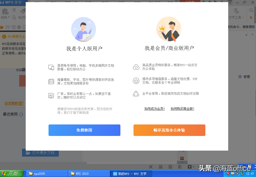Click the three-circle platform icon beside 全平台享用
The image size is (256, 177).
coord(136,94)
